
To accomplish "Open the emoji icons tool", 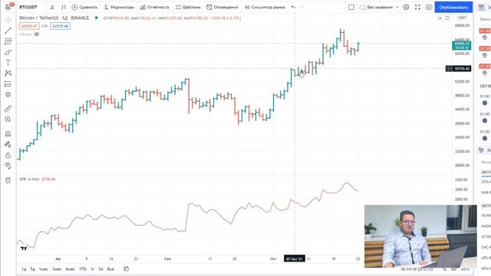I will 8,94.
